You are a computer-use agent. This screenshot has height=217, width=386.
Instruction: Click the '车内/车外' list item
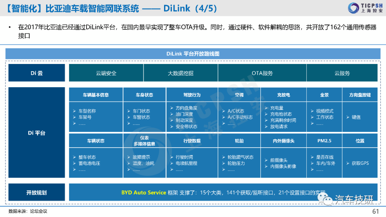coord(326,163)
